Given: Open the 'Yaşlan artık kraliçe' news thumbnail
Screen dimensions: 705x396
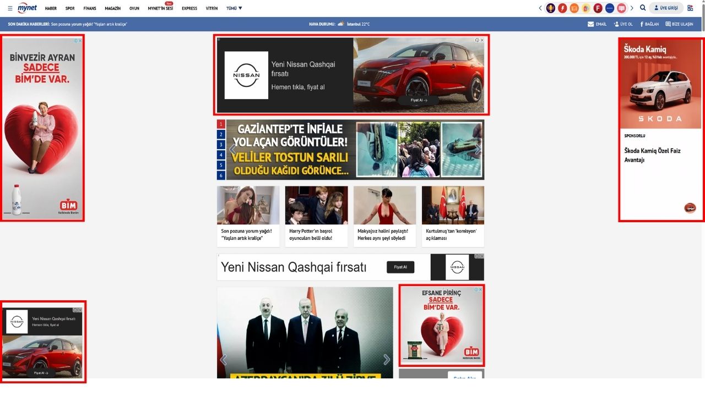Looking at the screenshot, I should pos(248,205).
